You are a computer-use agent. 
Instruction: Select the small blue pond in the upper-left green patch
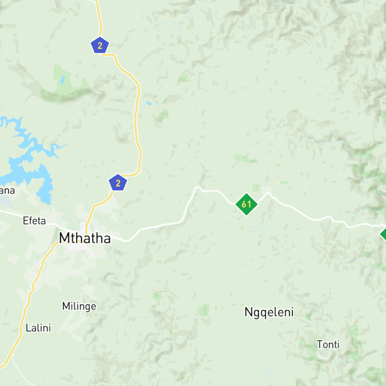63,80
